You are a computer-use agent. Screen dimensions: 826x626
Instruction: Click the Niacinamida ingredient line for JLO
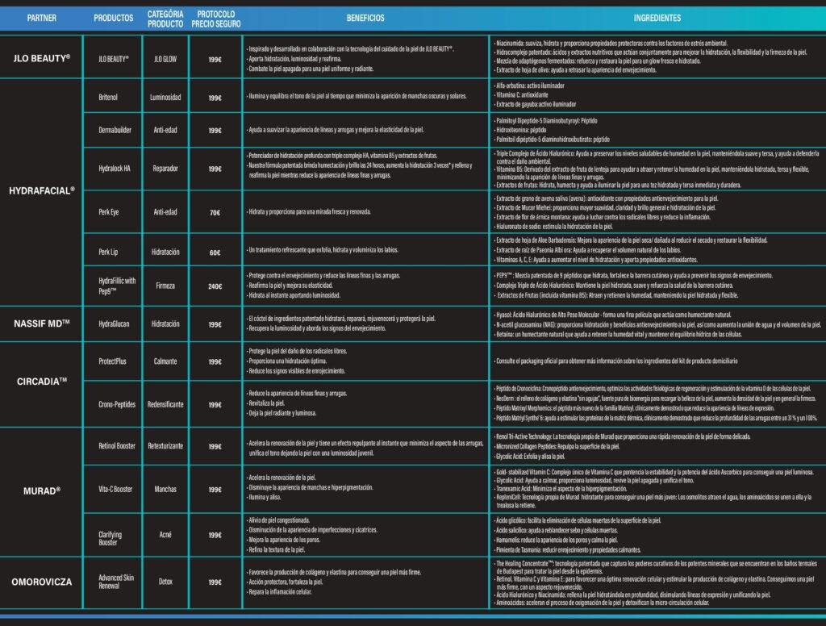pos(611,44)
